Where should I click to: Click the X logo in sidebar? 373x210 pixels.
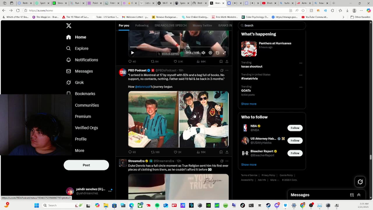click(x=69, y=26)
